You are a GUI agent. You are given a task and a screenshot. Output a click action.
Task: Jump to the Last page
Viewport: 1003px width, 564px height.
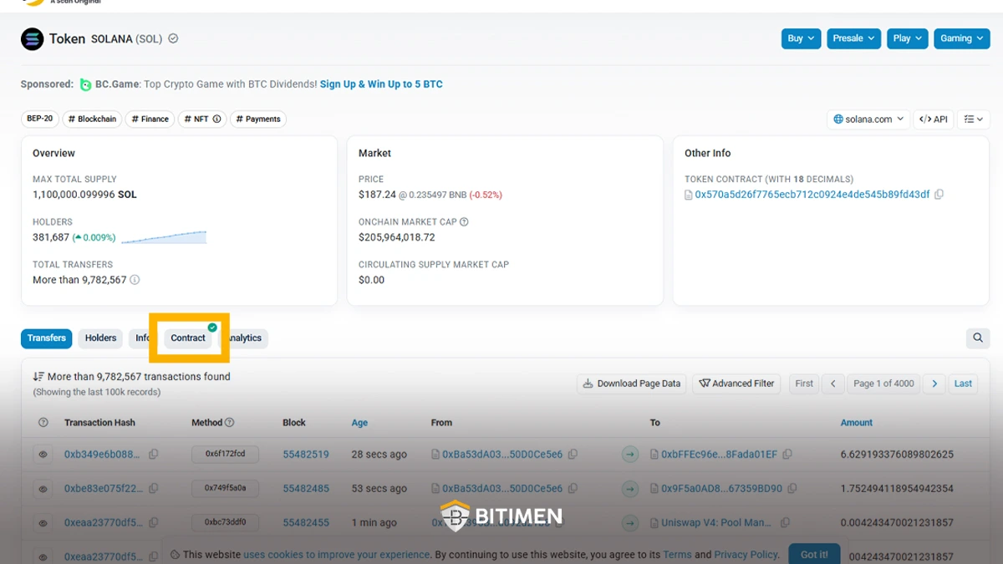tap(963, 384)
